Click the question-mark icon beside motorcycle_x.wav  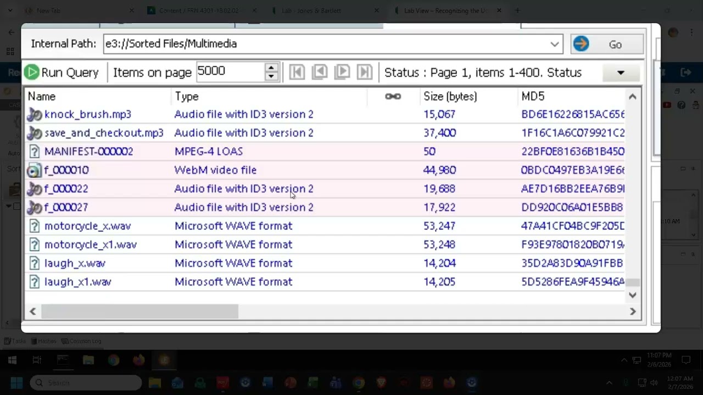pos(34,226)
